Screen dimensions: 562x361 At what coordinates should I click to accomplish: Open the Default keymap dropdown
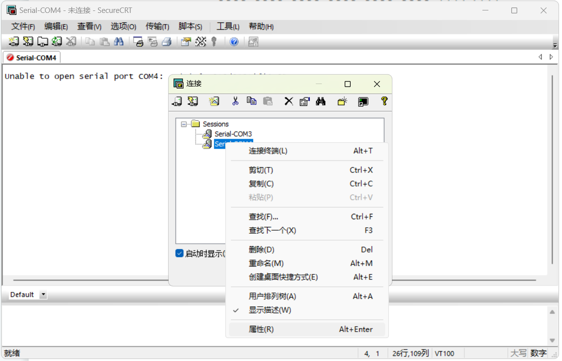(x=43, y=294)
